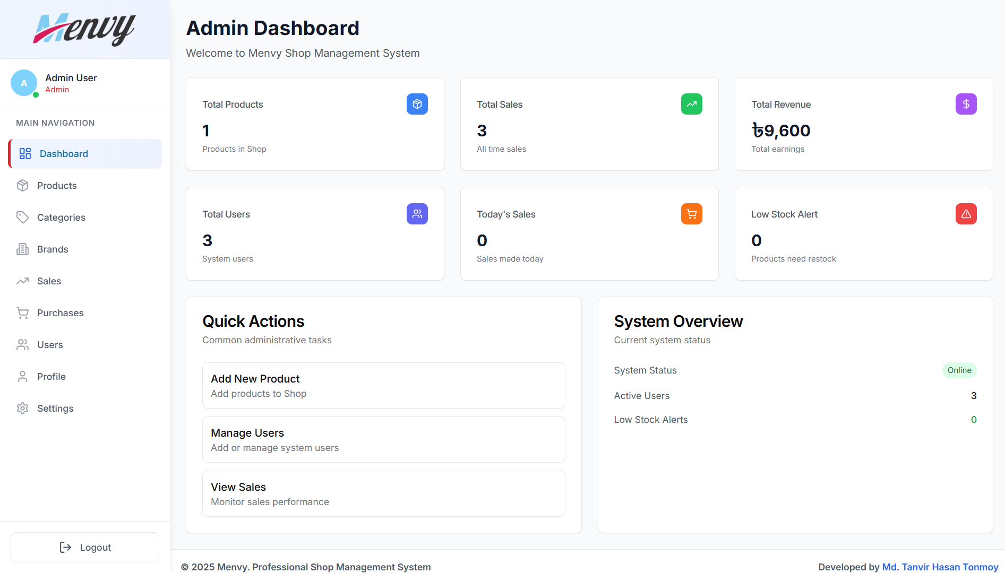The height and width of the screenshot is (573, 1005).
Task: Click the green trending icon on Total Sales
Action: [691, 104]
